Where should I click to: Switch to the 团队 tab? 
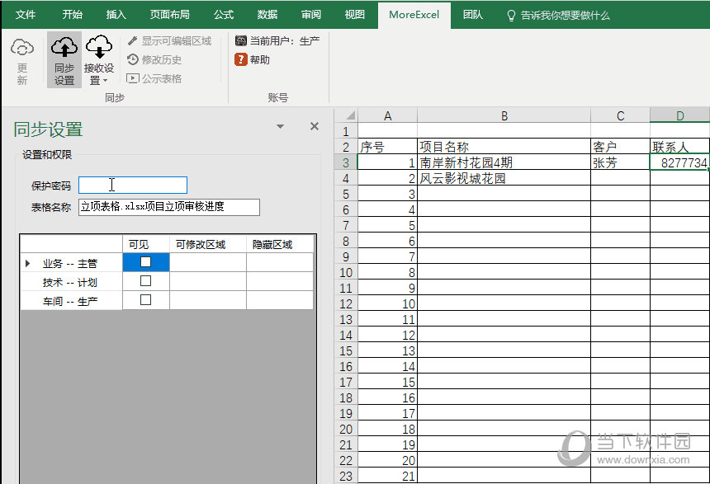(x=473, y=15)
